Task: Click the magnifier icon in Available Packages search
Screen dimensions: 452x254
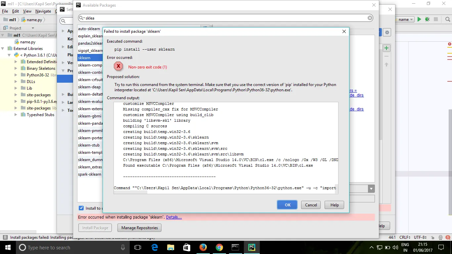Action: 82,18
